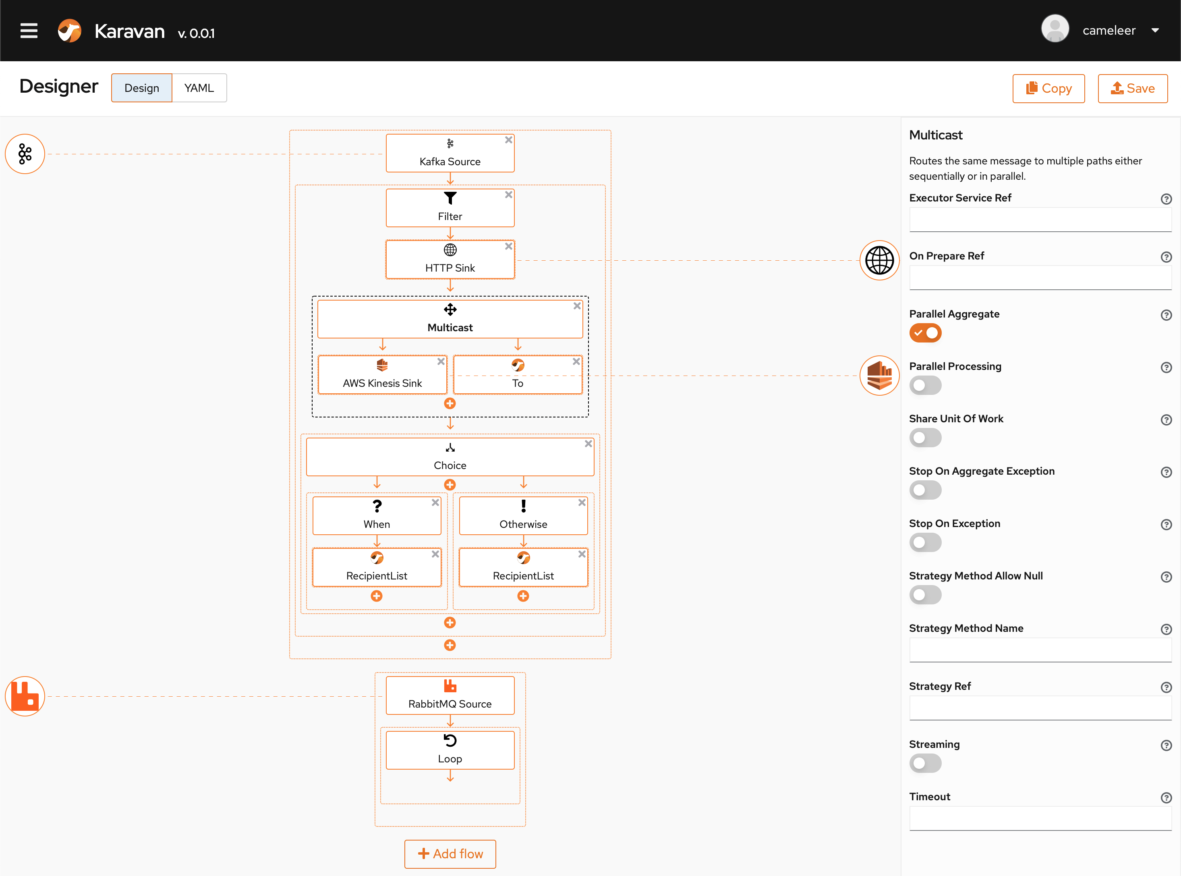Switch to the YAML tab

(199, 88)
